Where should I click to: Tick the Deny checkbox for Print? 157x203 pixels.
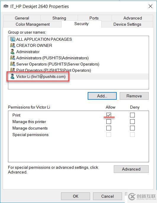pos(132,115)
